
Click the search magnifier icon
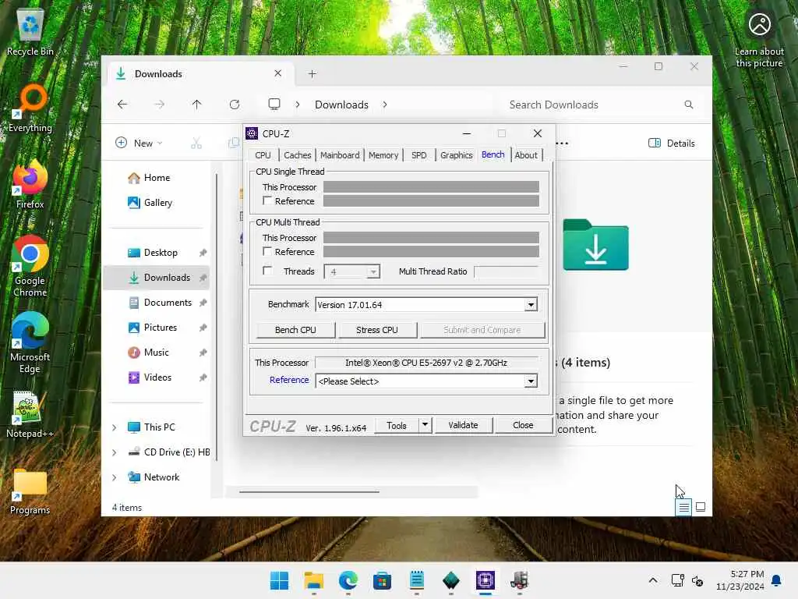pos(689,105)
